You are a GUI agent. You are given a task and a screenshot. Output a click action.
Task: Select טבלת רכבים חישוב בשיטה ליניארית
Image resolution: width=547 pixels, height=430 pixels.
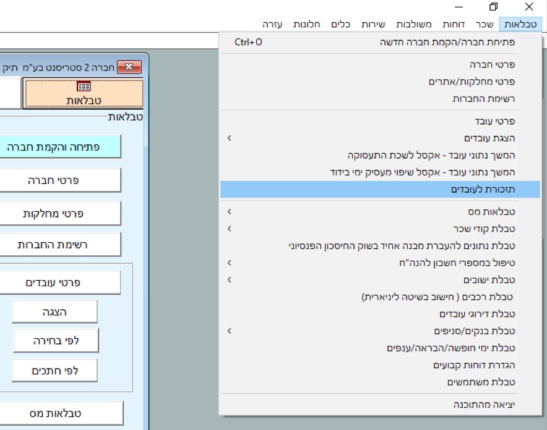tap(381, 297)
